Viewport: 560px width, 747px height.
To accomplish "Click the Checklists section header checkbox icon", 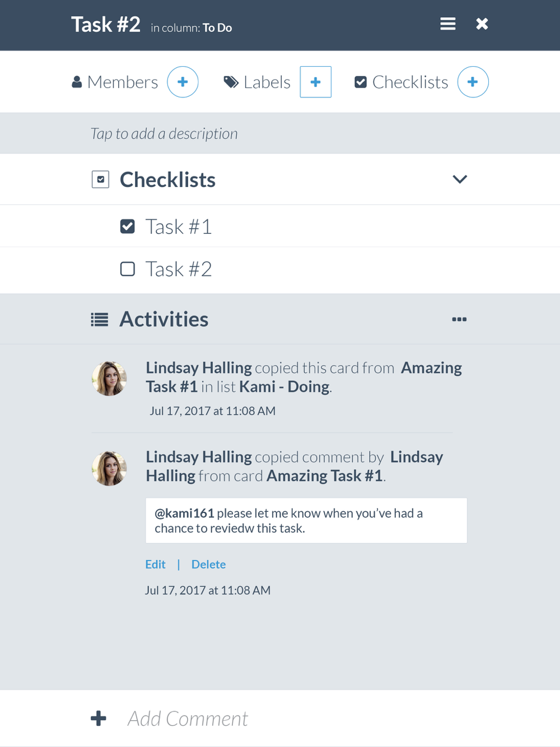I will pos(100,180).
